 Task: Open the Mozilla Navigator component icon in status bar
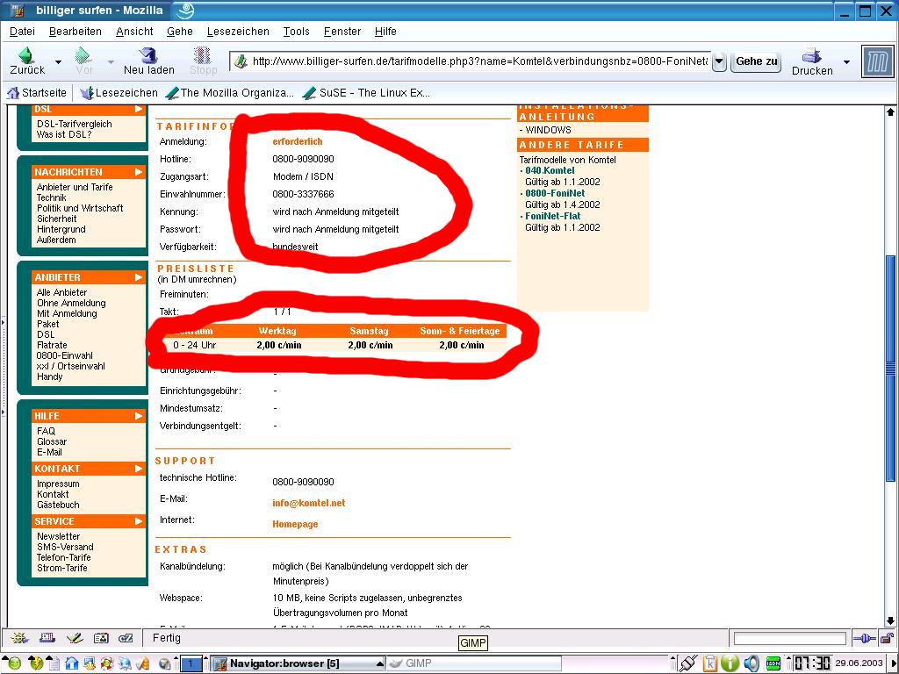coord(19,638)
